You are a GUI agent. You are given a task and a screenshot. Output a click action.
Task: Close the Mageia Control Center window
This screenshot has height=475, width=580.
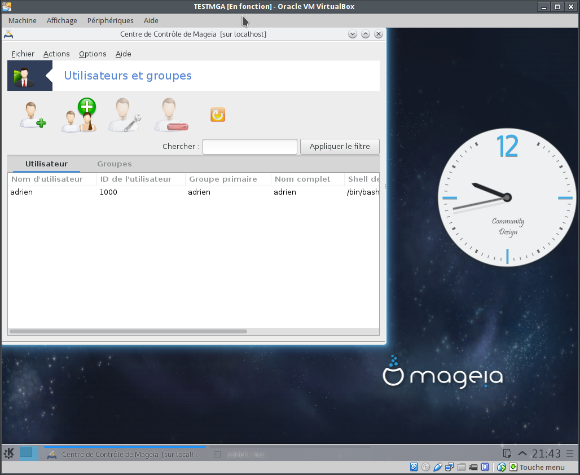click(x=379, y=34)
